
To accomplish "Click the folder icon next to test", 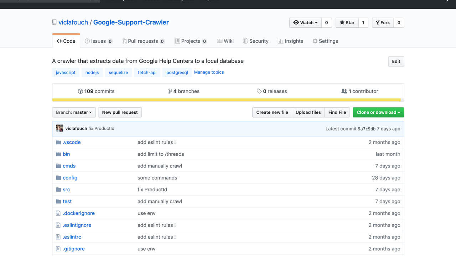I will pos(58,201).
